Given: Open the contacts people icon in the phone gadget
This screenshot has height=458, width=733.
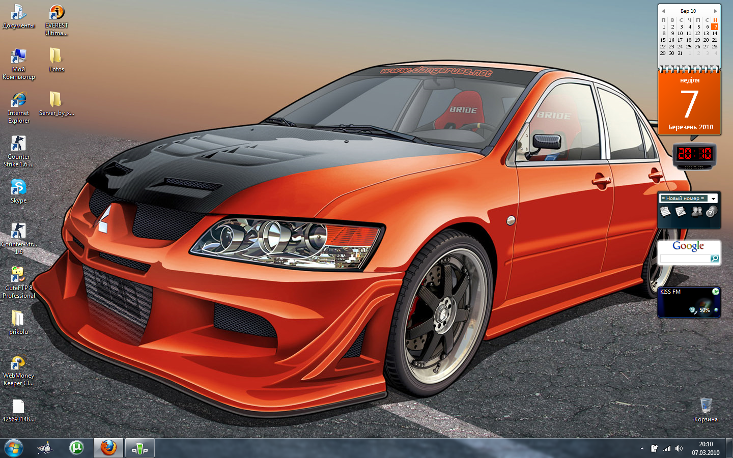Looking at the screenshot, I should tap(696, 211).
